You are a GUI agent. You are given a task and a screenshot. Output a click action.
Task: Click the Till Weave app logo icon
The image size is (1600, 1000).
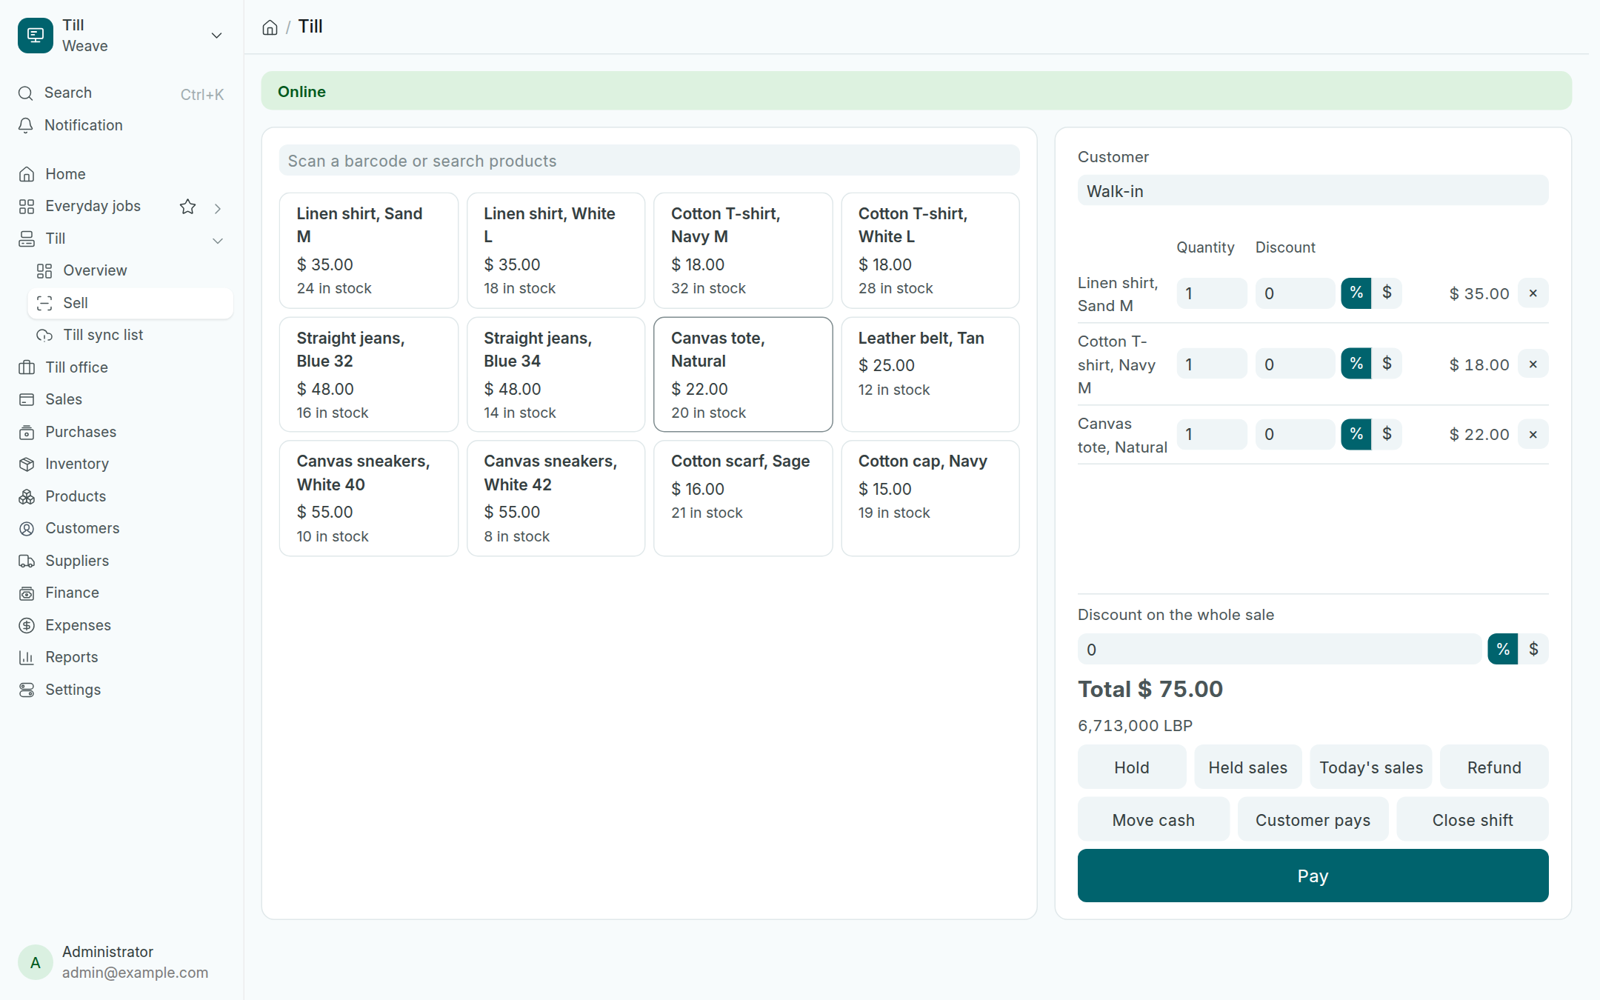[36, 36]
